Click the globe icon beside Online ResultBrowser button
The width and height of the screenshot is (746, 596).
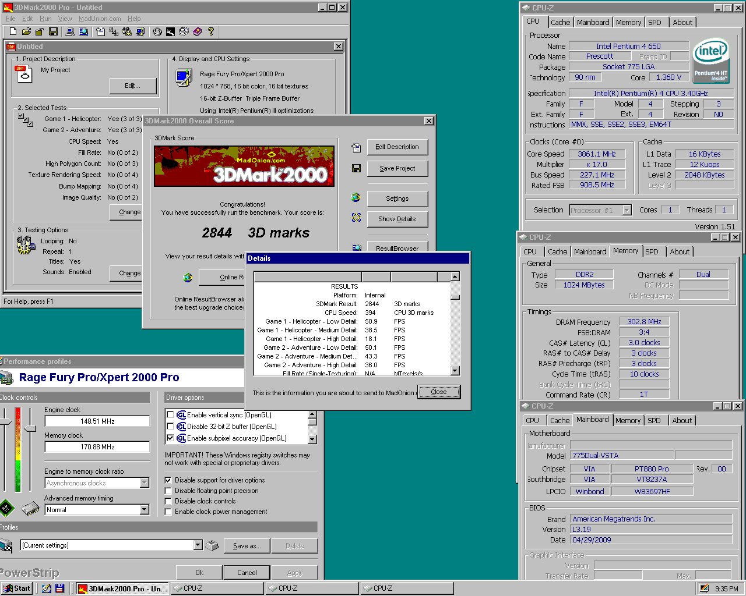coord(188,278)
